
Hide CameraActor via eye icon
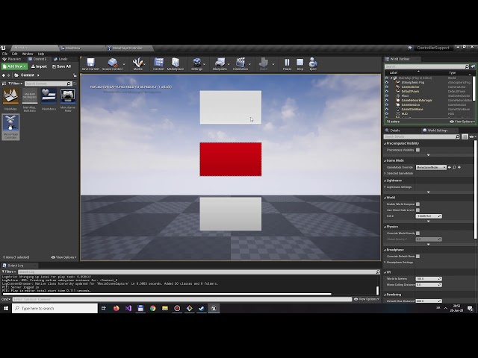click(387, 87)
